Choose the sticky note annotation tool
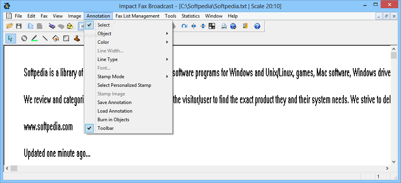The width and height of the screenshot is (401, 183). click(56, 38)
